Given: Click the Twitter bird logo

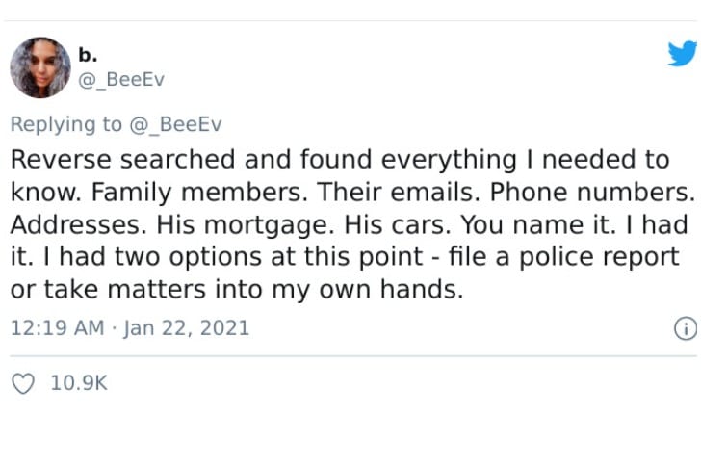Looking at the screenshot, I should pyautogui.click(x=683, y=54).
